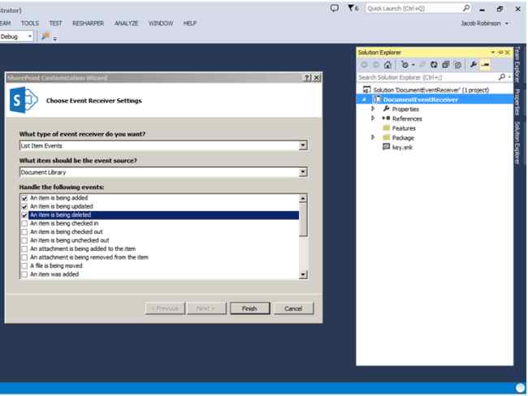Screen dimensions: 528x396
Task: Click the disabled Previous button
Action: tap(165, 308)
